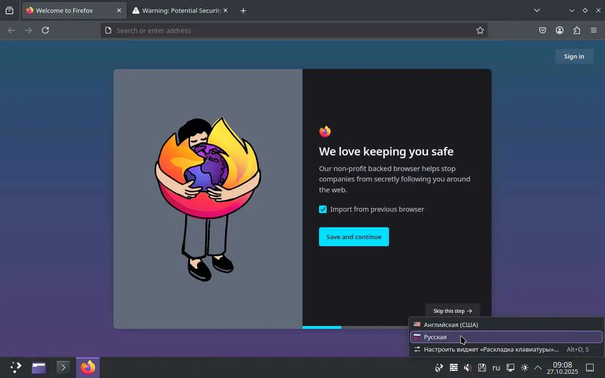Uncheck Import from previous browser
This screenshot has width=605, height=378.
click(323, 209)
